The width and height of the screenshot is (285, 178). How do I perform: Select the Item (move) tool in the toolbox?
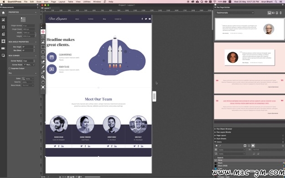(x=43, y=32)
